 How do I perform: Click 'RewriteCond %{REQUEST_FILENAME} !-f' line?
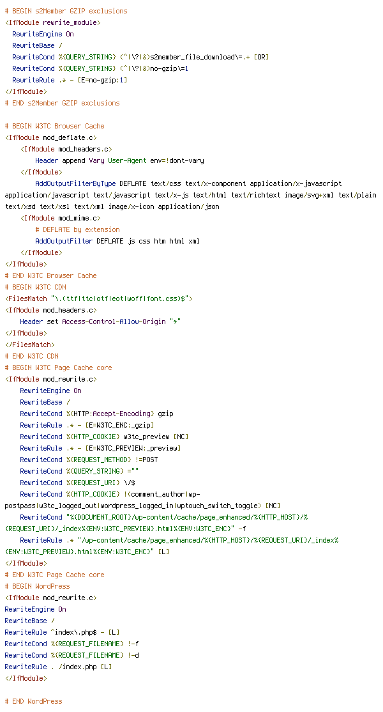(71, 644)
